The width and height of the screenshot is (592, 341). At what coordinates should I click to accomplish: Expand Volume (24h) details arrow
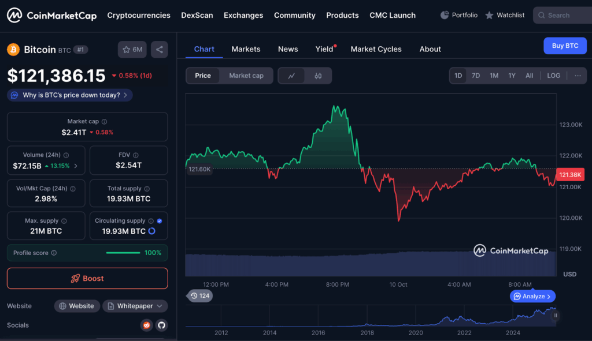tap(76, 166)
